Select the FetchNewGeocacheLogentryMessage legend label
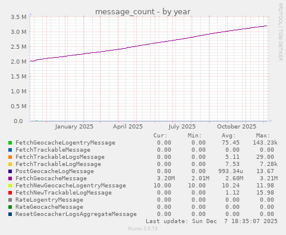Screen dimensions: 286x235 [71, 186]
